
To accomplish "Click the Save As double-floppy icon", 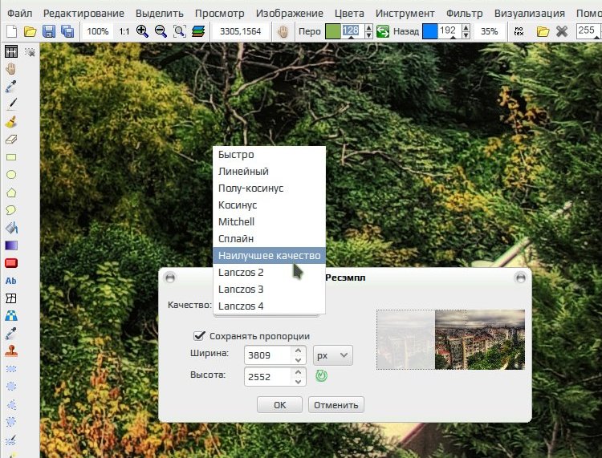I will pos(67,31).
